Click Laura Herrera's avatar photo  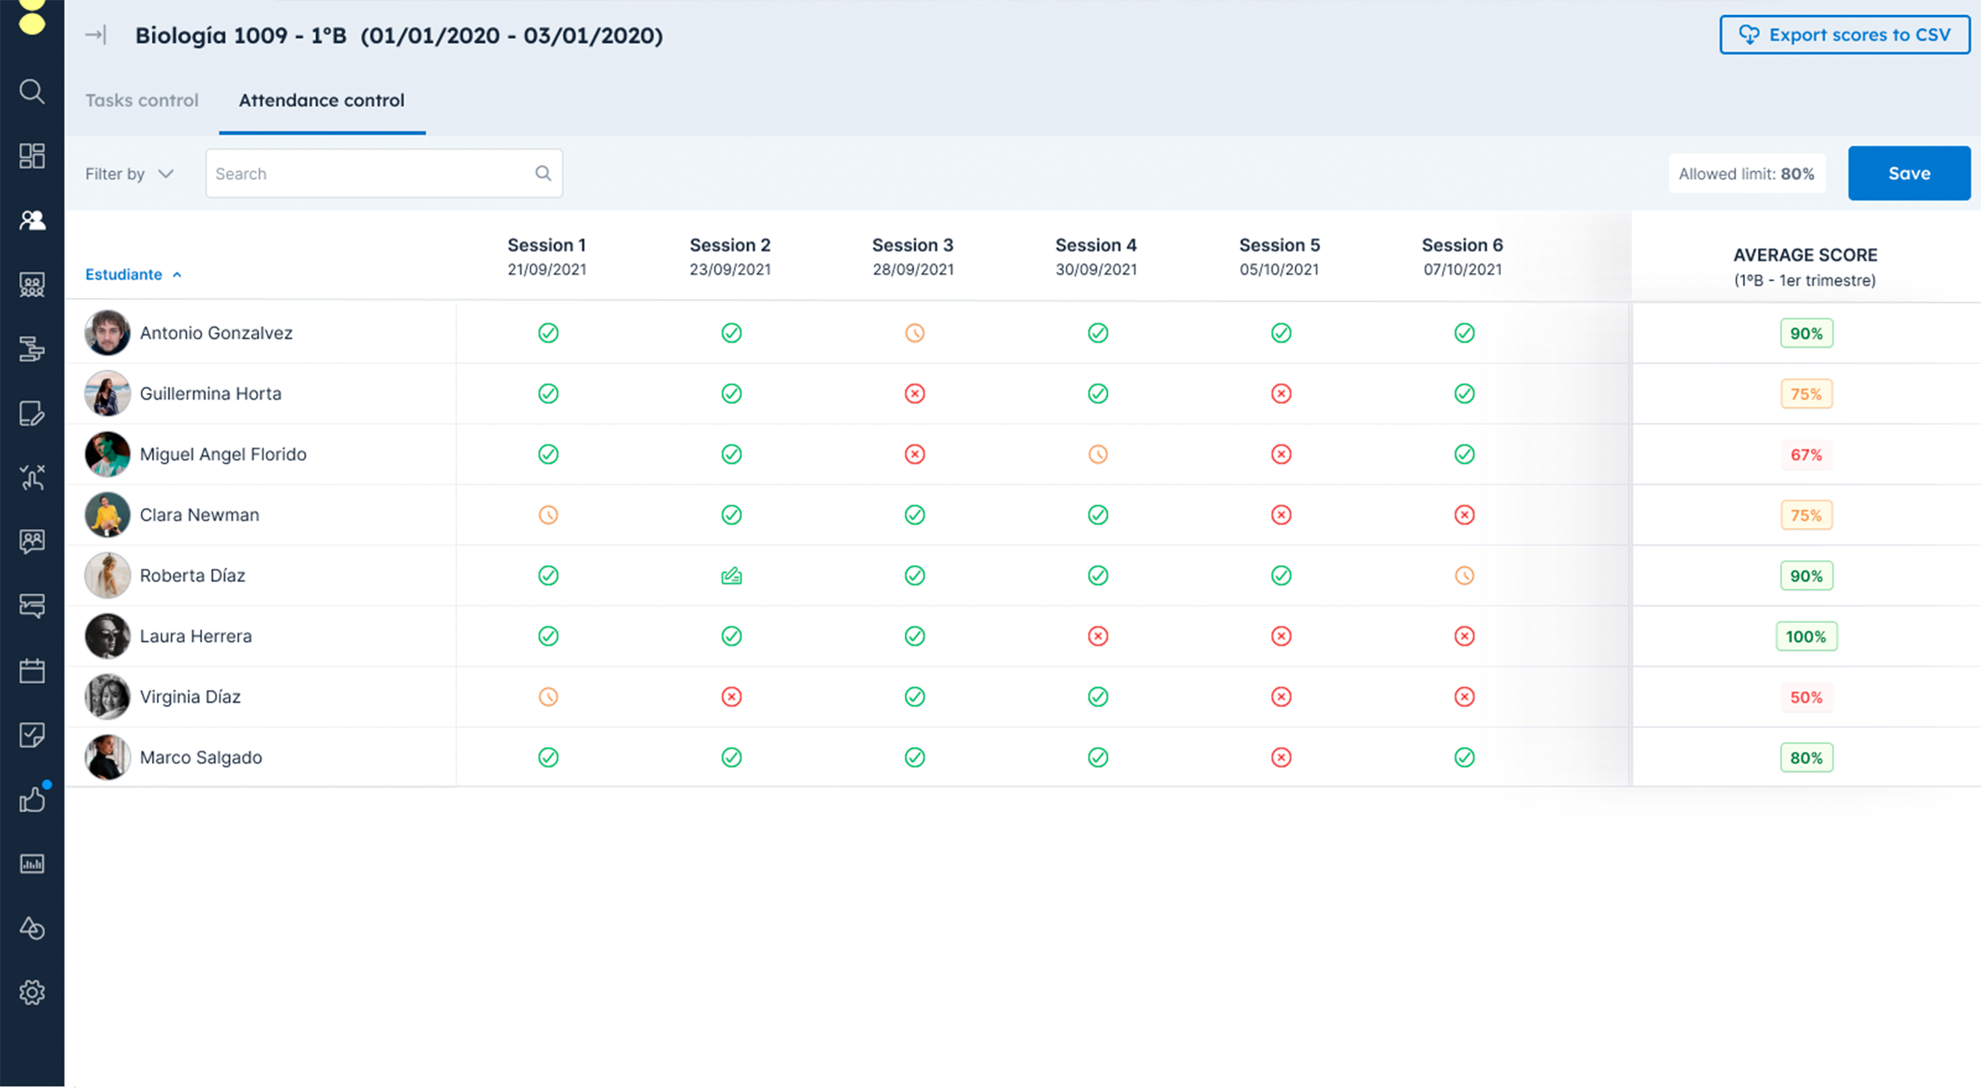click(107, 636)
